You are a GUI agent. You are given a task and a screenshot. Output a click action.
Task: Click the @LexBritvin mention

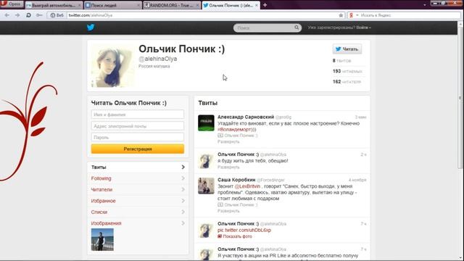click(247, 186)
